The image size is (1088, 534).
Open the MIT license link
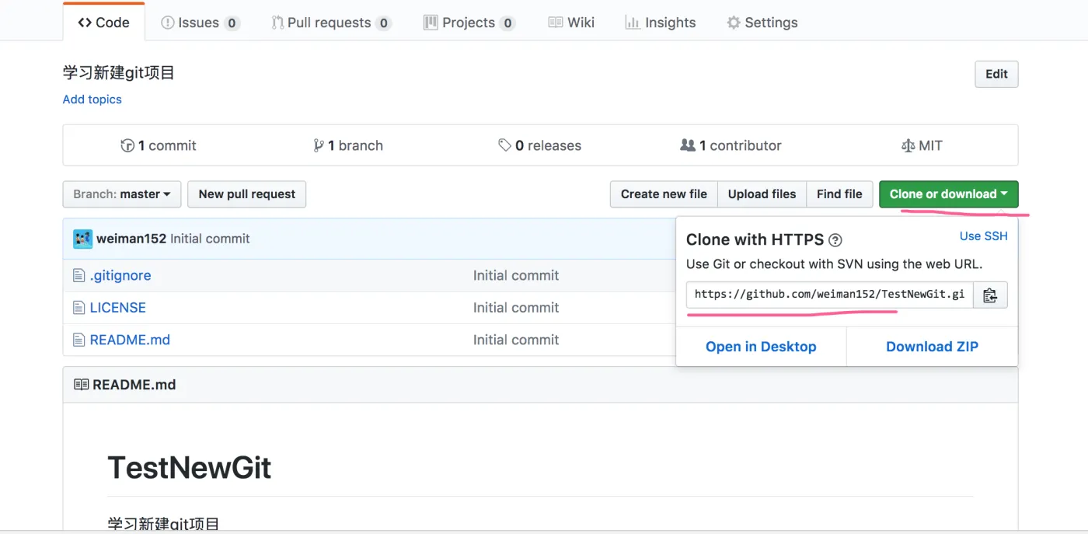[922, 145]
